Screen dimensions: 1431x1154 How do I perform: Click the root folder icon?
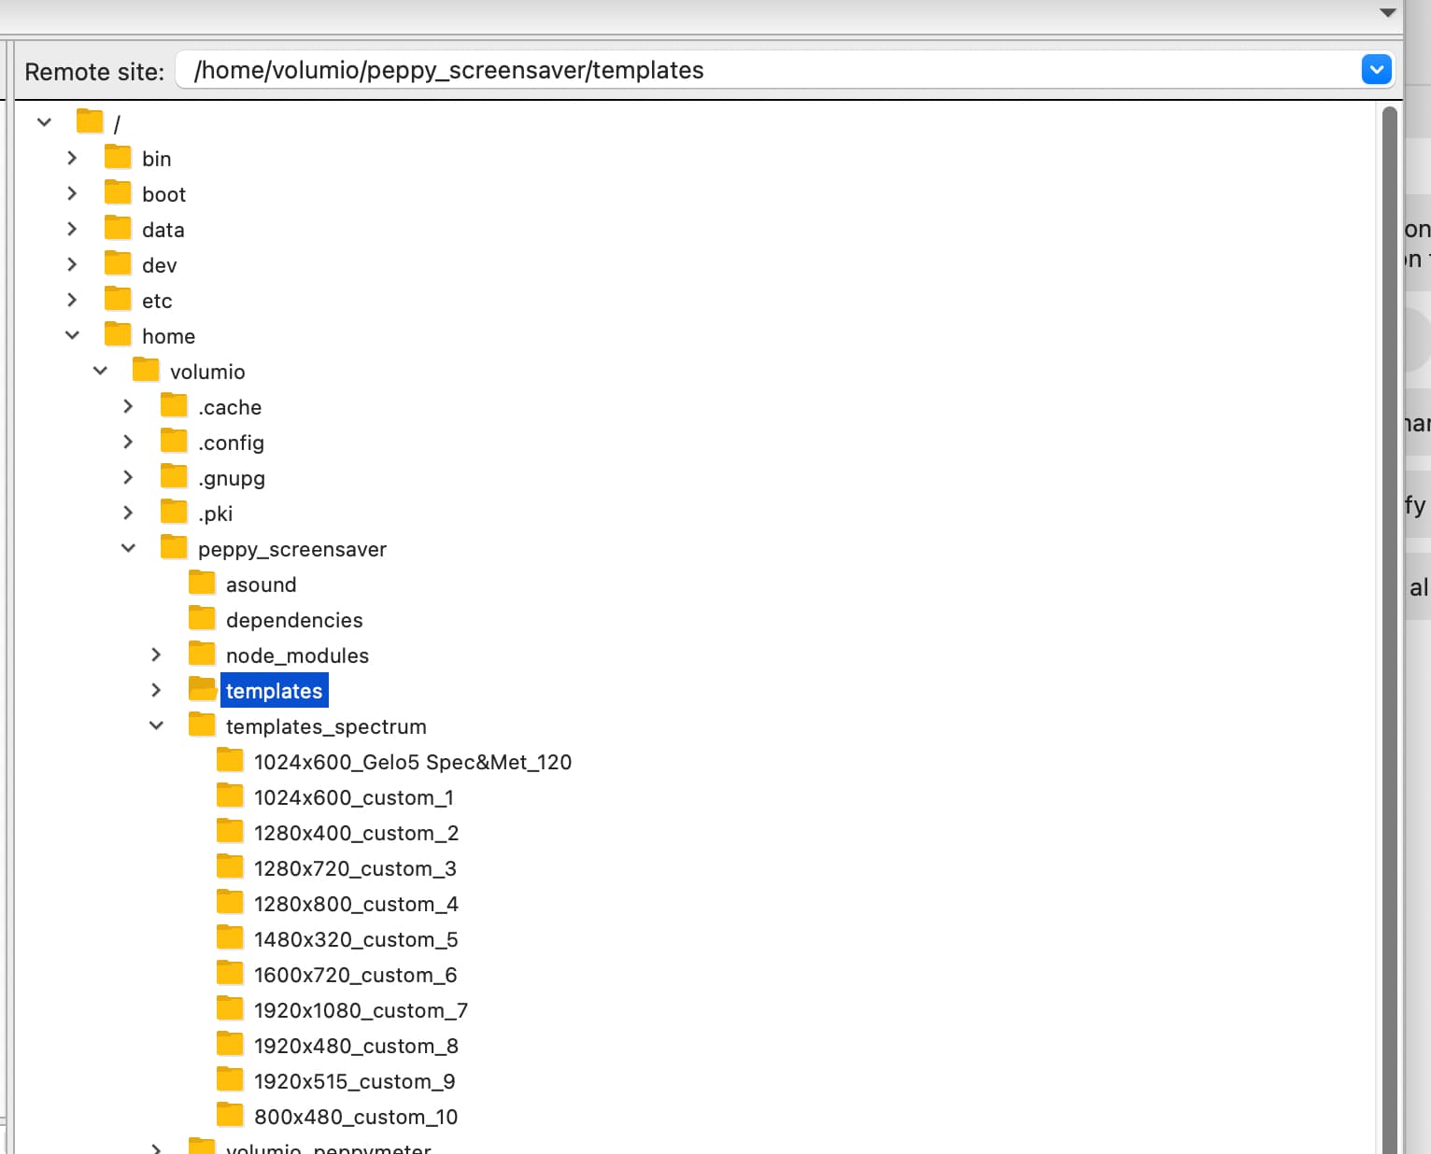click(x=90, y=122)
